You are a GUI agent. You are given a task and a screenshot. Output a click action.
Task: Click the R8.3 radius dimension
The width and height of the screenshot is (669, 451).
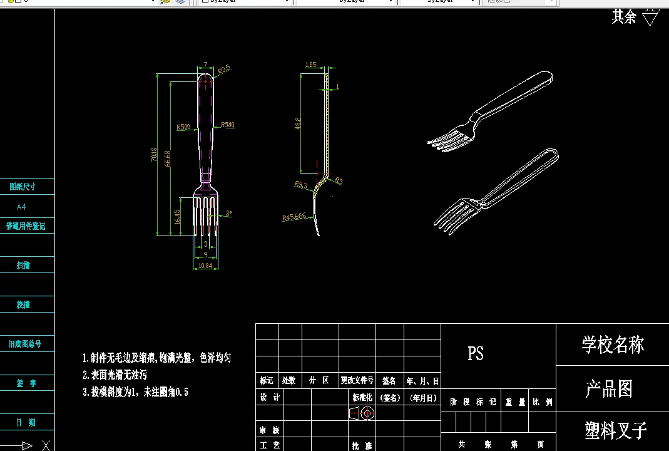(300, 185)
